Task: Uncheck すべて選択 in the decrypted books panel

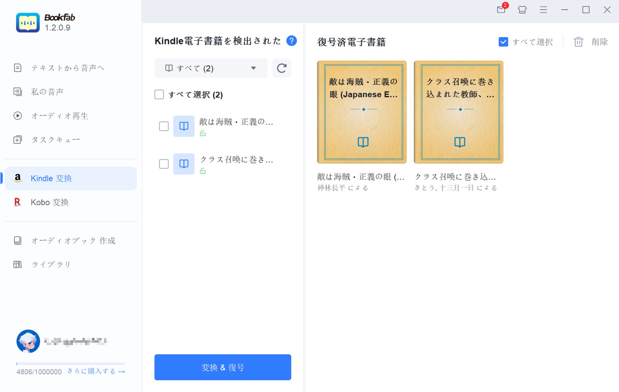Action: (x=503, y=41)
